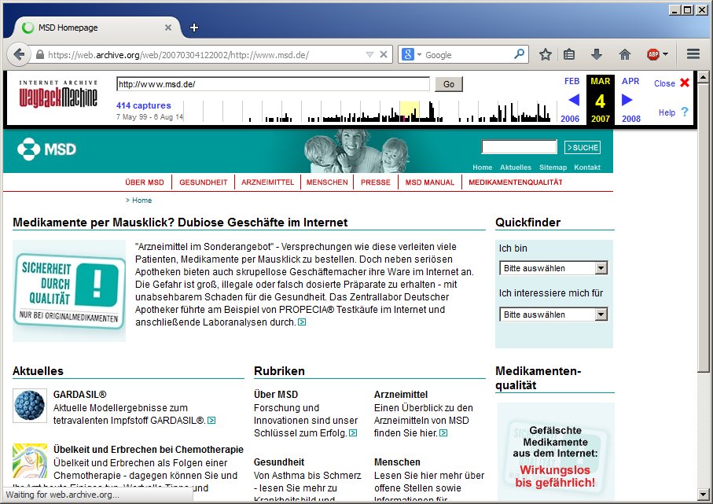Click arrow icon after Impfstoff GARDASIL®
This screenshot has height=504, width=713.
coord(211,421)
